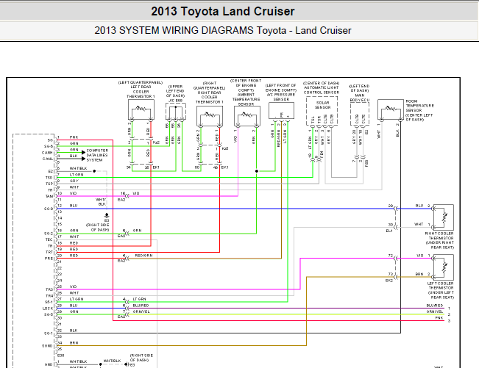This screenshot has width=479, height=368.
Task: Click the WHT/BLK wire label at GND pin
Action: 78,361
